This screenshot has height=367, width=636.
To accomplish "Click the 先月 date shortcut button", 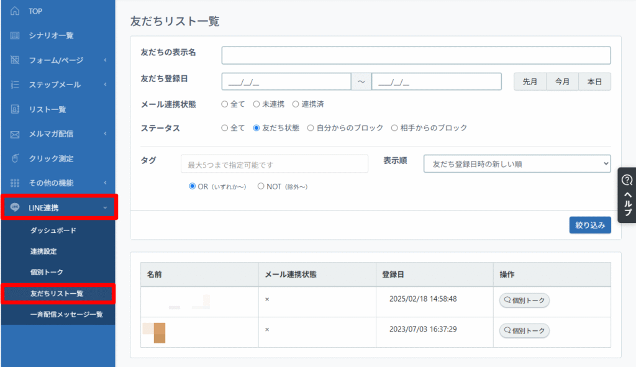I will pyautogui.click(x=530, y=82).
